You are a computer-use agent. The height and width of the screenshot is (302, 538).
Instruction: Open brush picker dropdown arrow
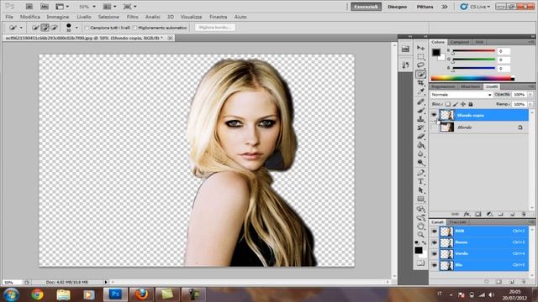tap(76, 28)
